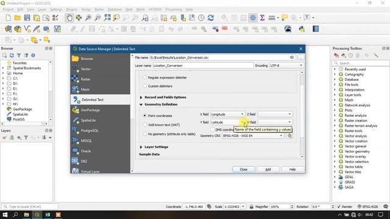The height and width of the screenshot is (219, 390).
Task: Expand Raster analysis in Processing Toolbox
Action: click(335, 116)
